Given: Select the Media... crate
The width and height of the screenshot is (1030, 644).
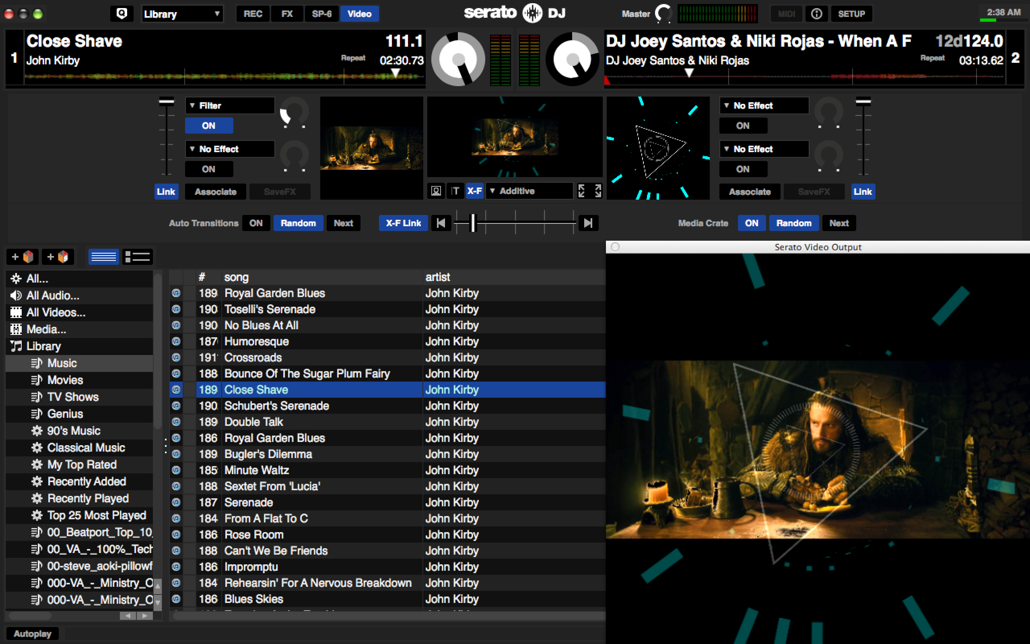Looking at the screenshot, I should click(79, 329).
